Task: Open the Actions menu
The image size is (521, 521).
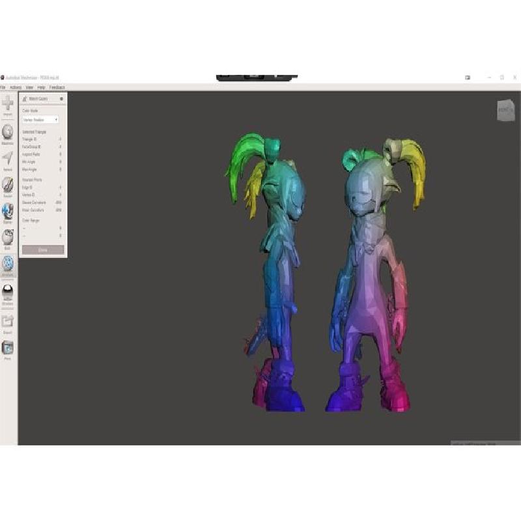Action: 16,87
